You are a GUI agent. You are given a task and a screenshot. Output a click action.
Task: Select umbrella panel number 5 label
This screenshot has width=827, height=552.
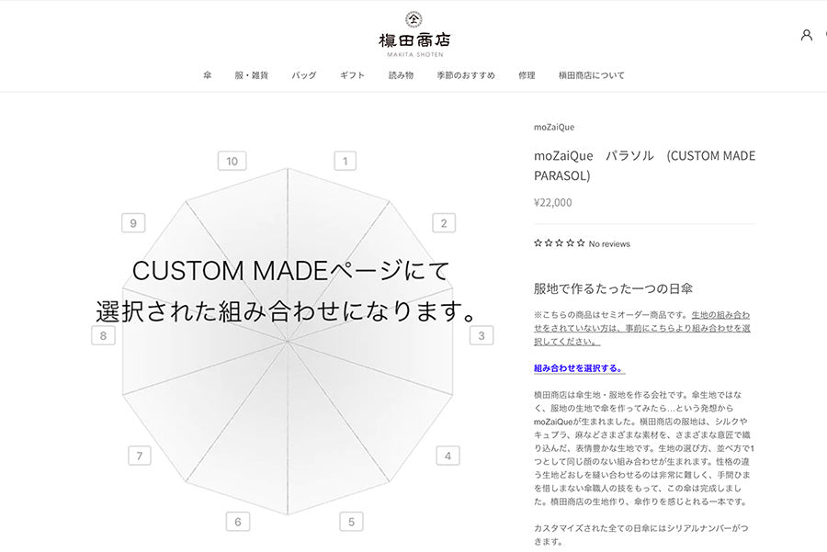point(350,522)
